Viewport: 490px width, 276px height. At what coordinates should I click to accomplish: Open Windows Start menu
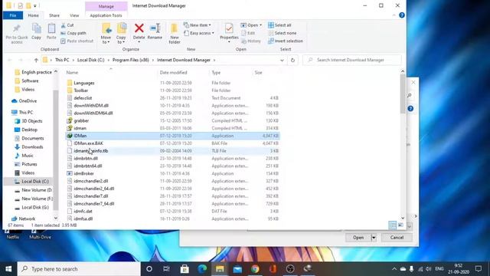click(8, 269)
